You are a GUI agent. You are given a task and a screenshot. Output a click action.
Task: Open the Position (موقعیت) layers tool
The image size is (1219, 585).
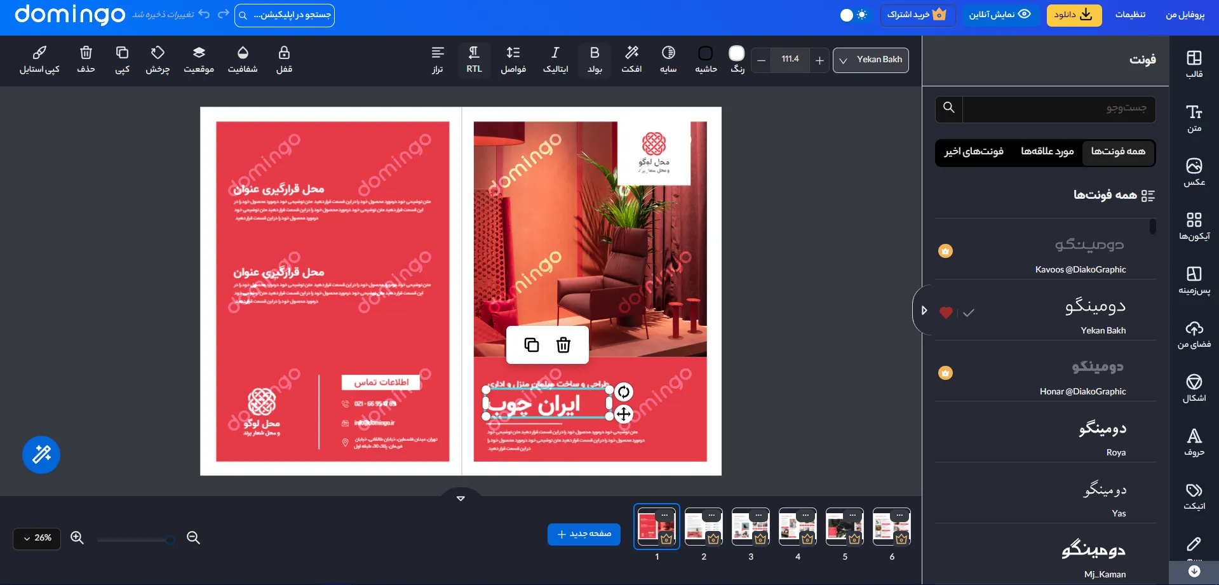199,60
